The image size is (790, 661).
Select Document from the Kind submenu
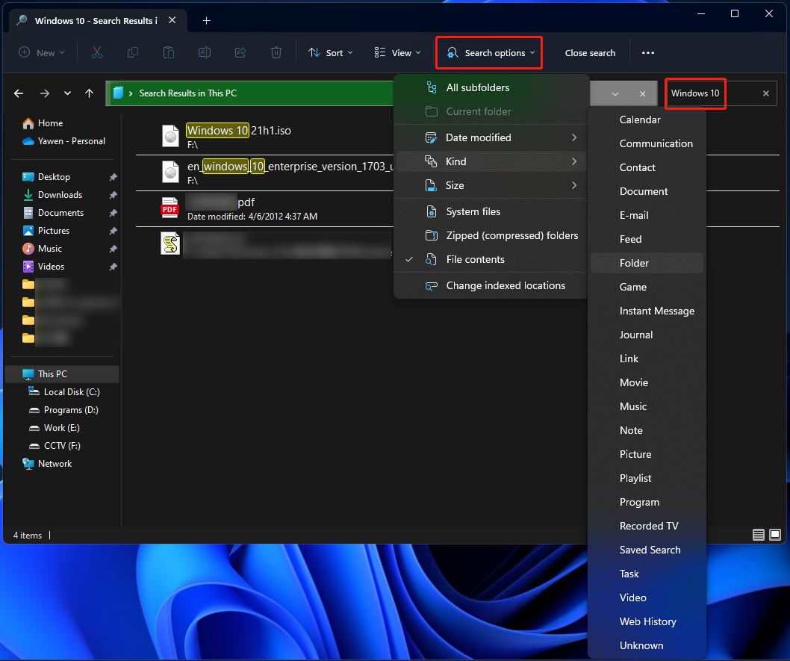click(642, 191)
